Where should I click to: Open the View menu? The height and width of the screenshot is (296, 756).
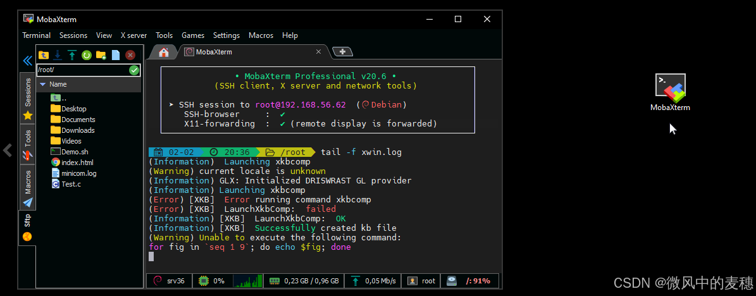click(x=104, y=35)
